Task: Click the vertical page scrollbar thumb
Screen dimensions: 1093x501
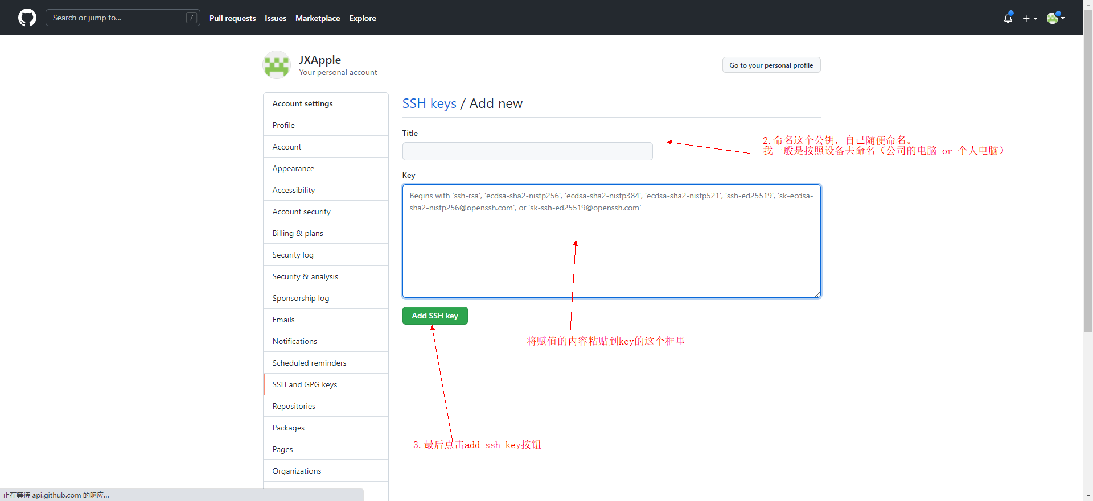Action: 1088,171
